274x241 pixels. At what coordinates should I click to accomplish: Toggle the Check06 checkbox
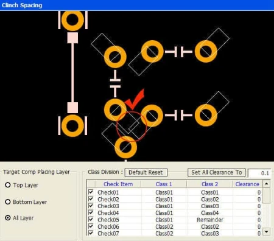[91, 226]
